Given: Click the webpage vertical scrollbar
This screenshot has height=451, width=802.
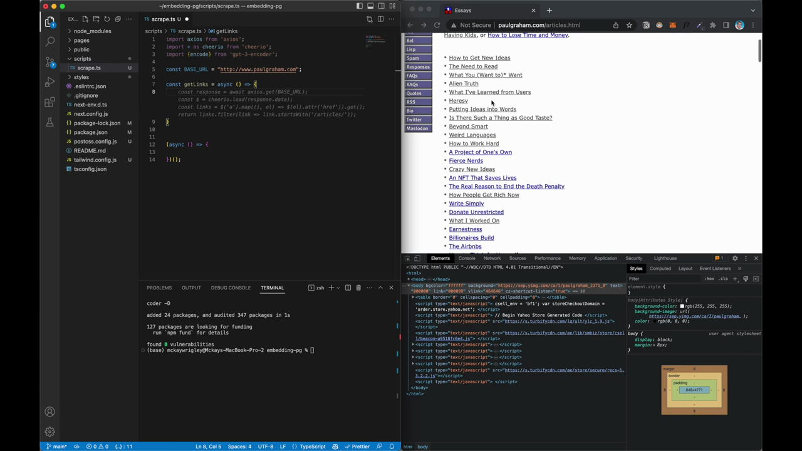Looking at the screenshot, I should [759, 50].
